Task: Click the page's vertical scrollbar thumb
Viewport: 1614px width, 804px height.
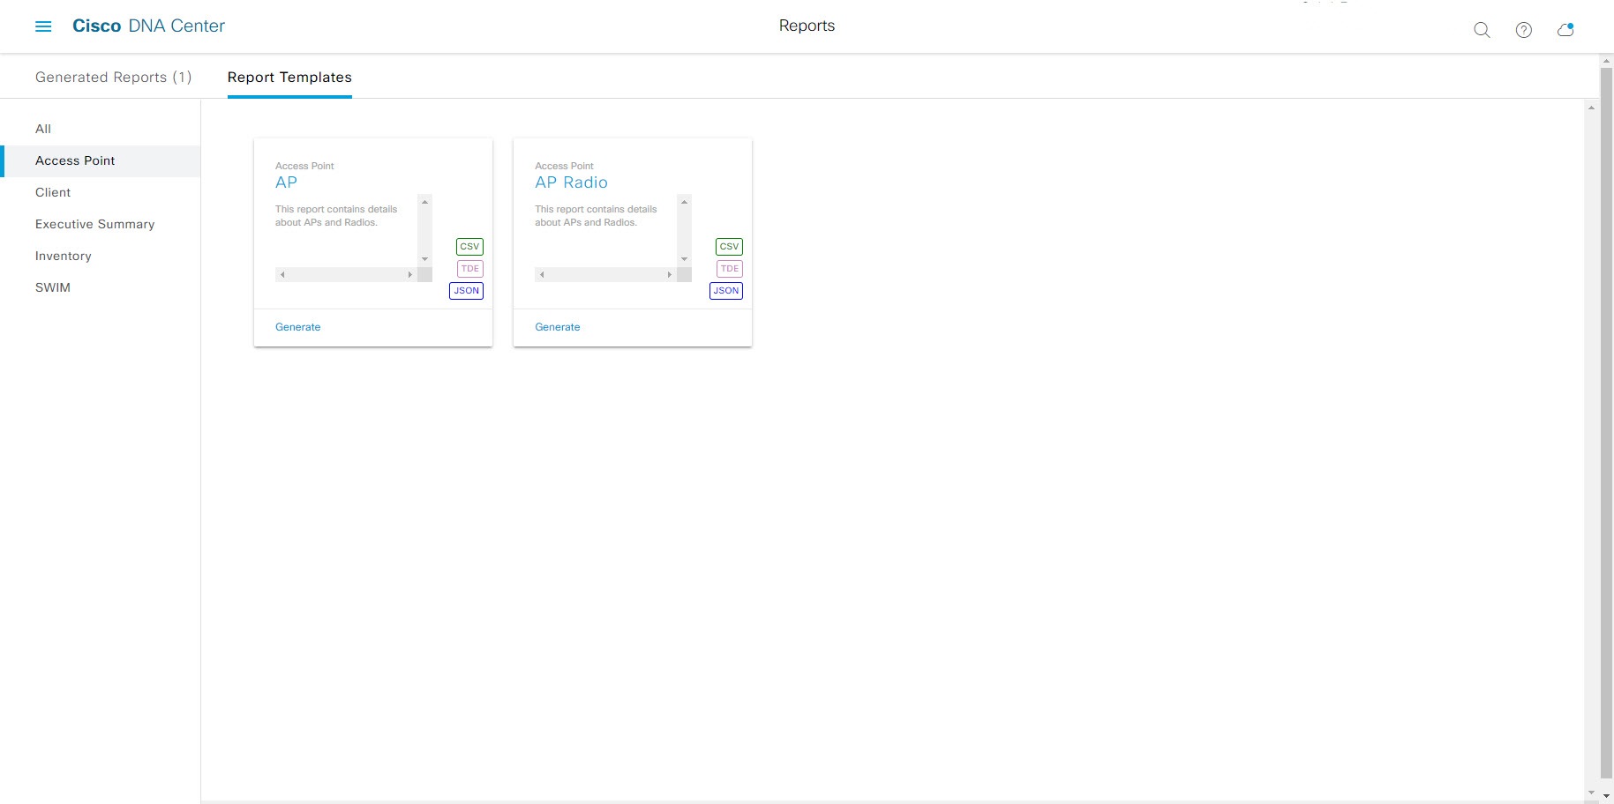Action: coord(1606,423)
